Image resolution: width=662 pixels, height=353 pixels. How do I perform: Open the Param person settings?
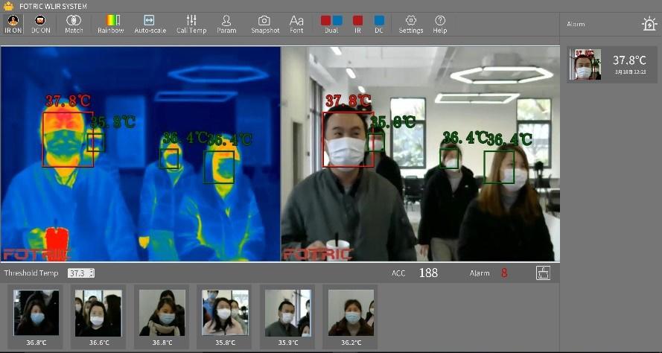(226, 24)
